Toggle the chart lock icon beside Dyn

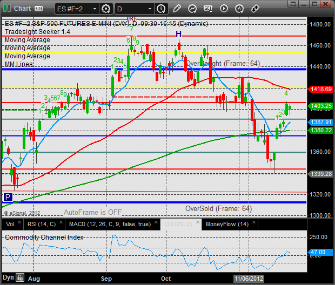point(20,278)
